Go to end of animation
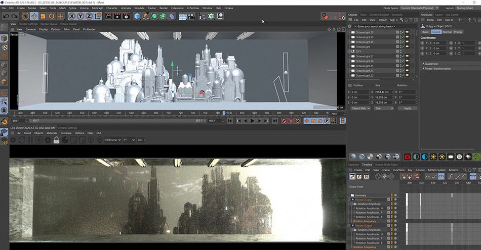The width and height of the screenshot is (481, 250). coord(275,121)
